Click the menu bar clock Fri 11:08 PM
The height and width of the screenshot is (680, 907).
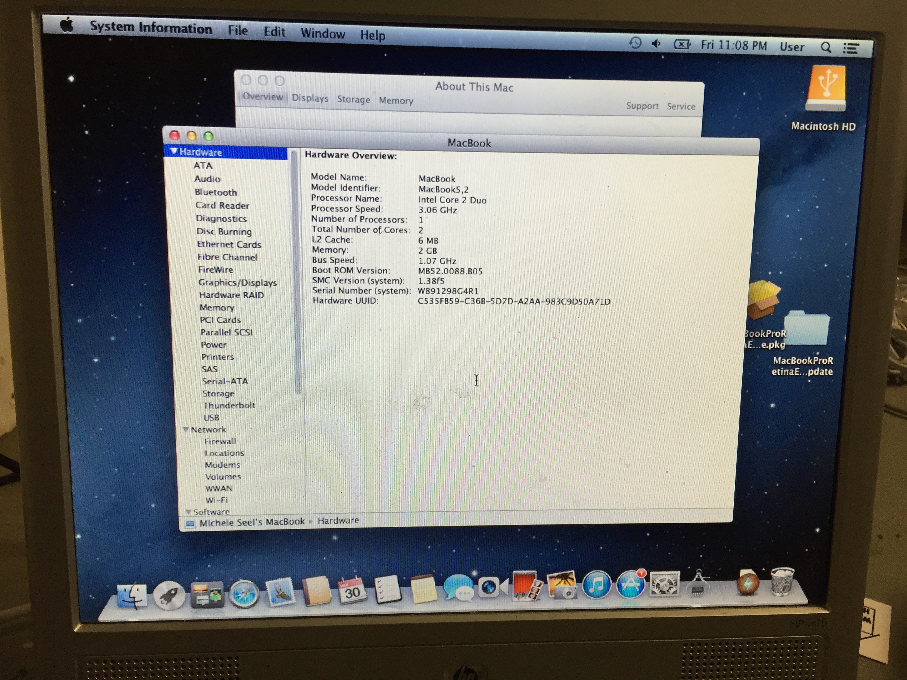734,46
